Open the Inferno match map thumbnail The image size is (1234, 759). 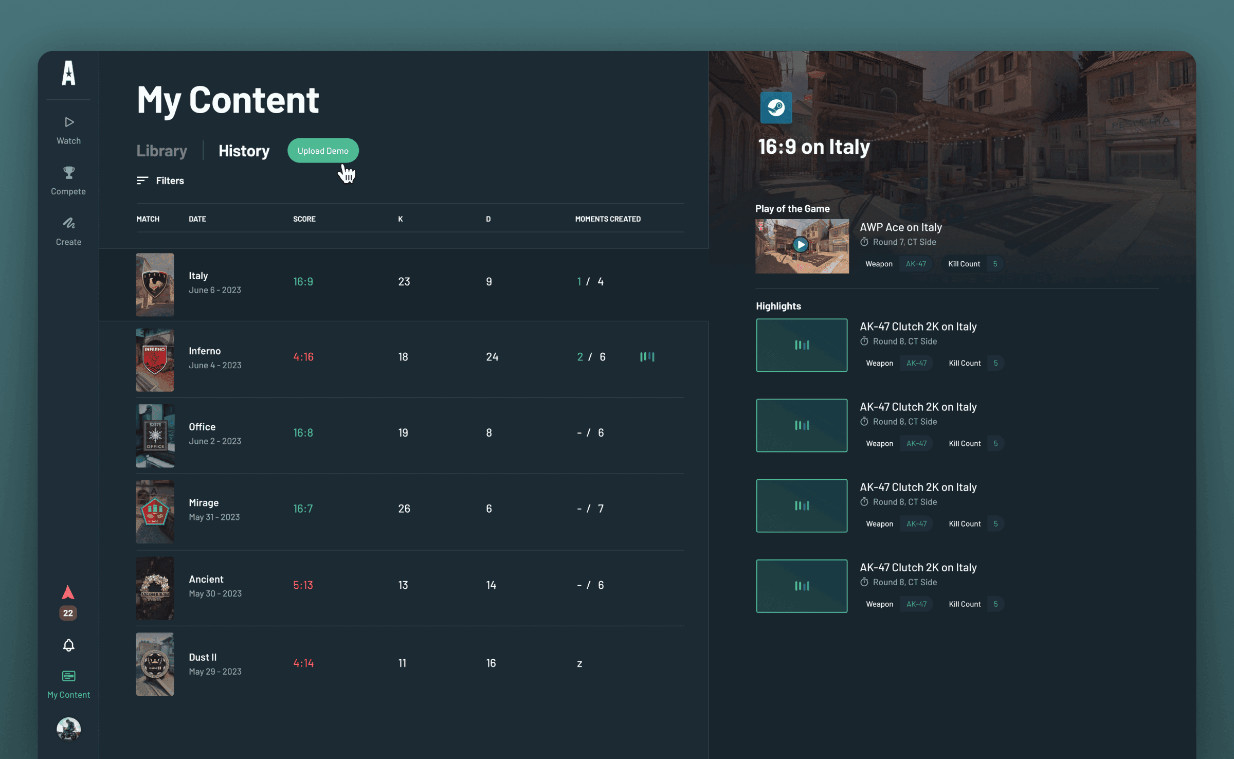(155, 360)
